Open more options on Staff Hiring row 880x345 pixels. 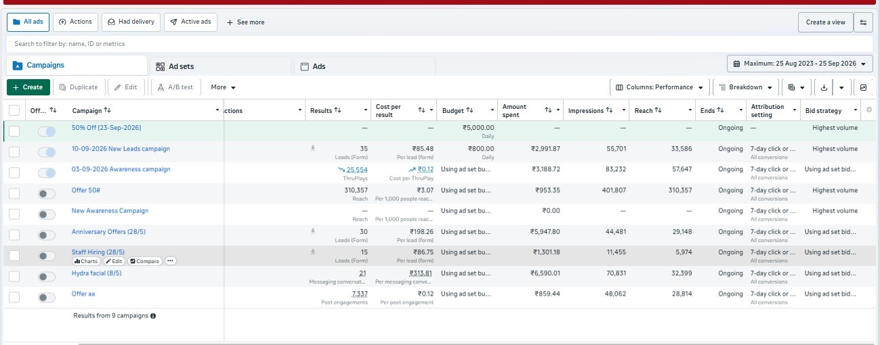click(171, 261)
